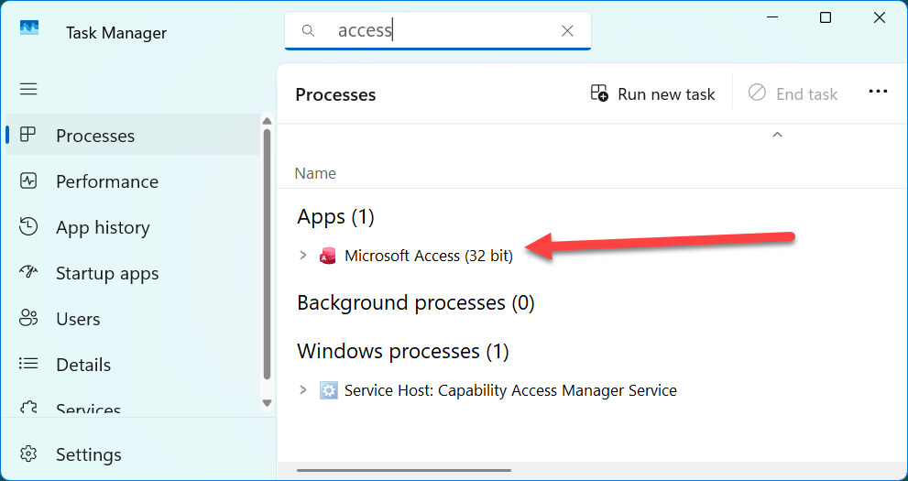Image resolution: width=908 pixels, height=481 pixels.
Task: Select the Performance graph icon
Action: tap(27, 181)
